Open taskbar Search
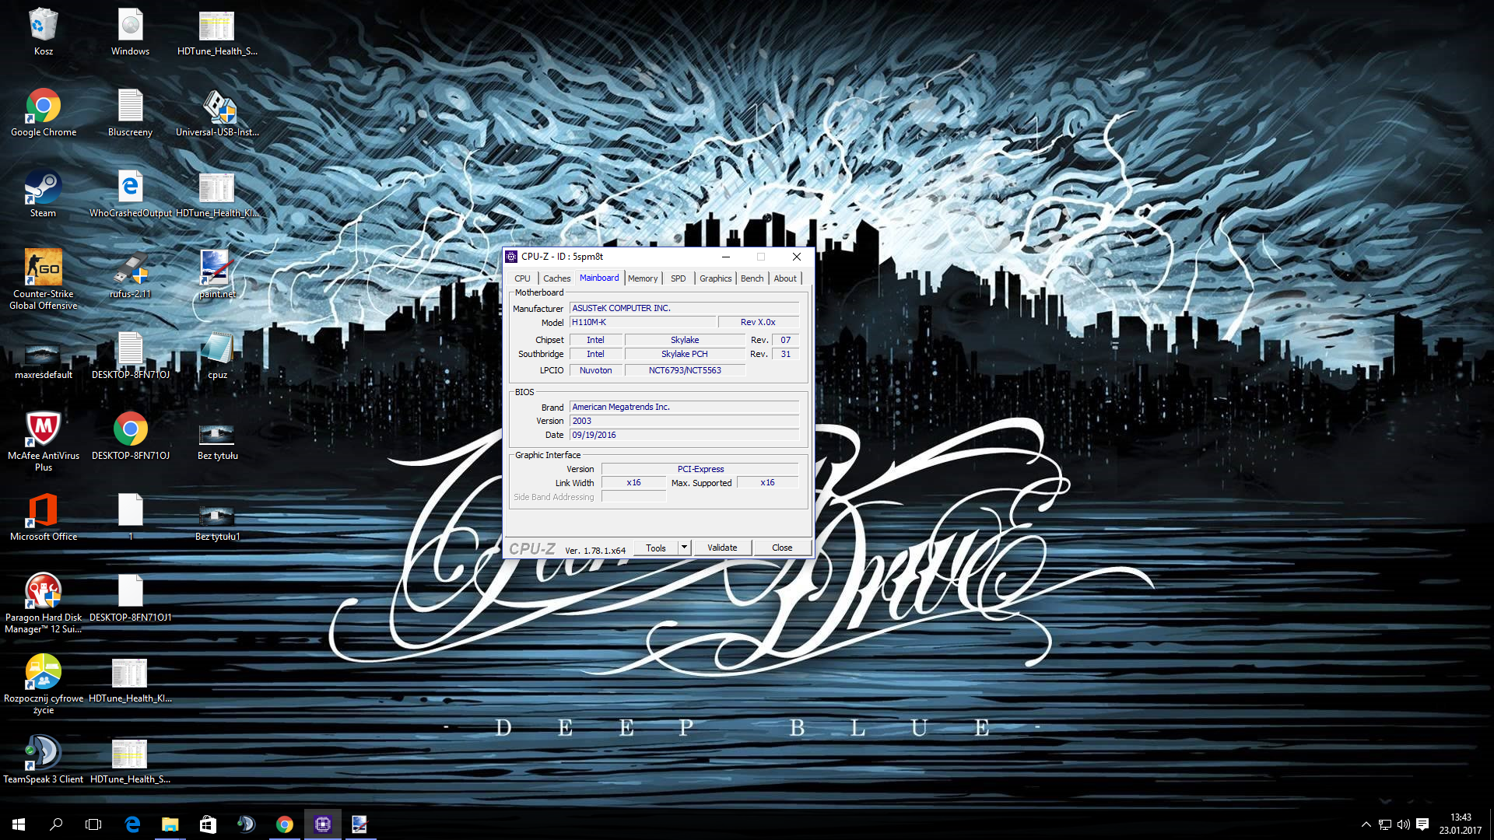 [56, 824]
